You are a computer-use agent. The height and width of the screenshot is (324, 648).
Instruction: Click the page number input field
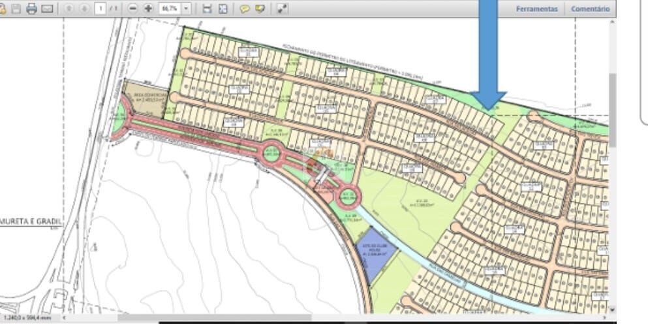100,8
